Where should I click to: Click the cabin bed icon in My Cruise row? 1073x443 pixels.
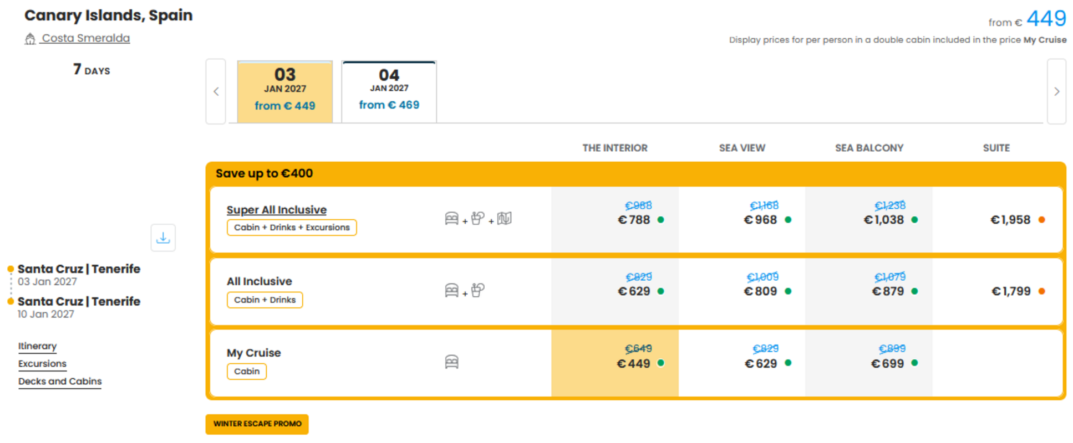452,362
